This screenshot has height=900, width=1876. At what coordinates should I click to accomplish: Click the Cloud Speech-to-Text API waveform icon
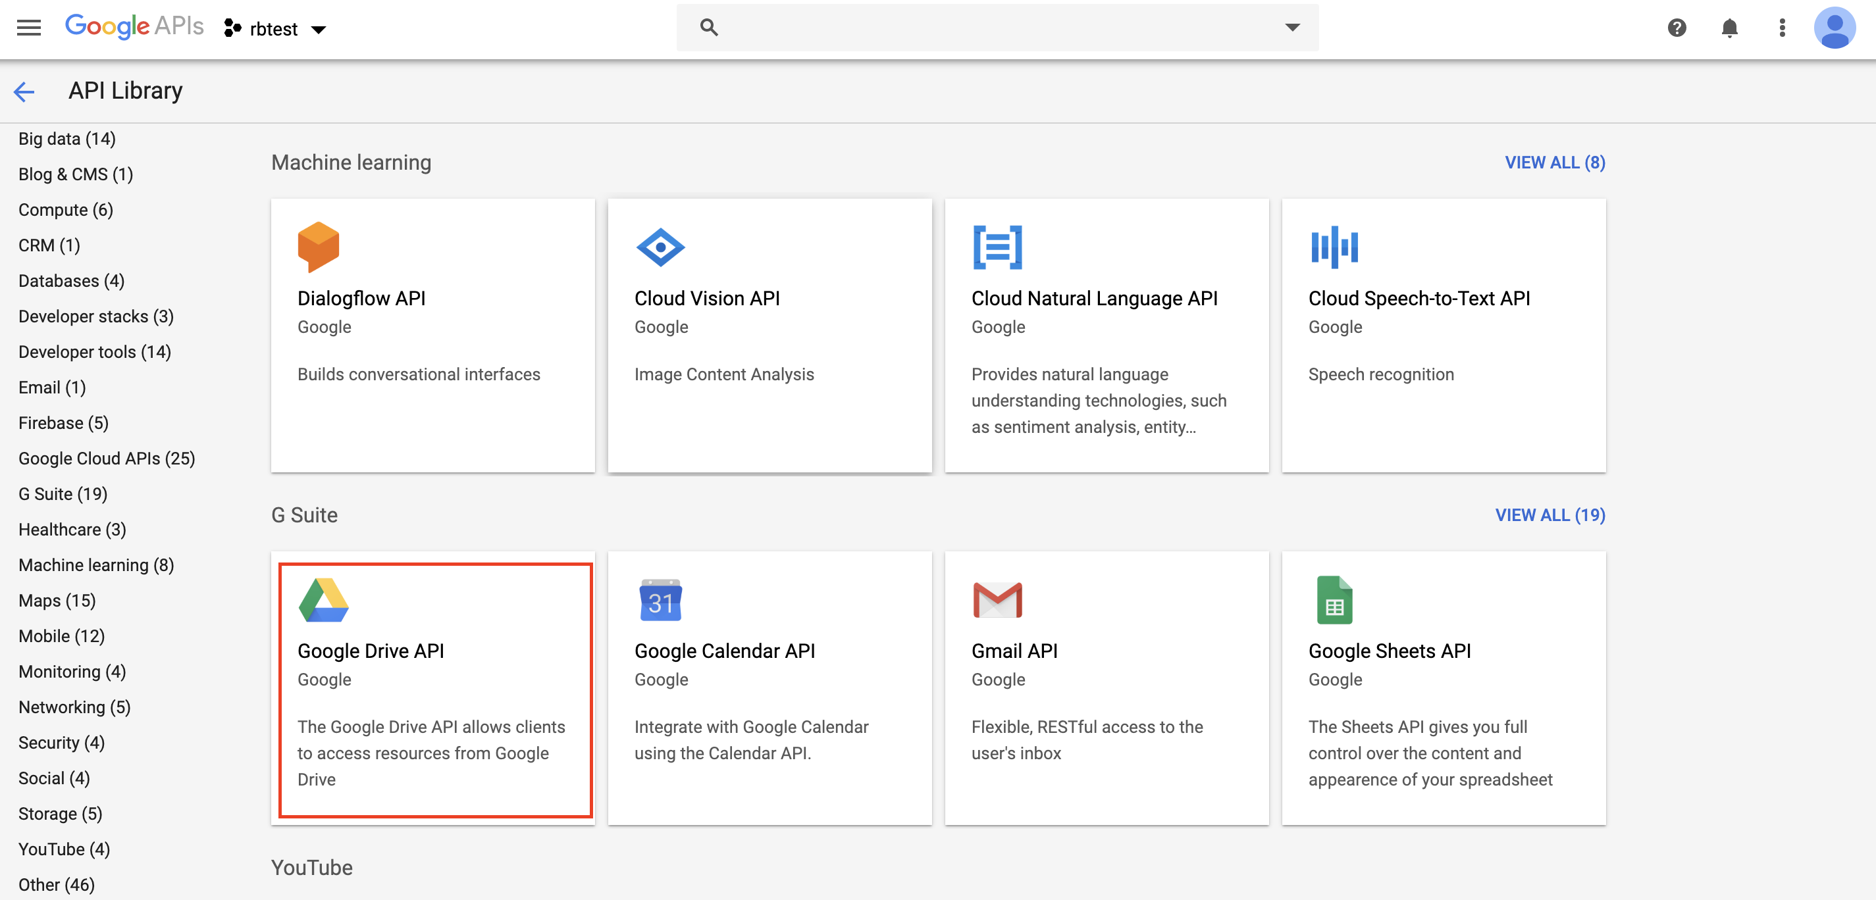[1334, 247]
